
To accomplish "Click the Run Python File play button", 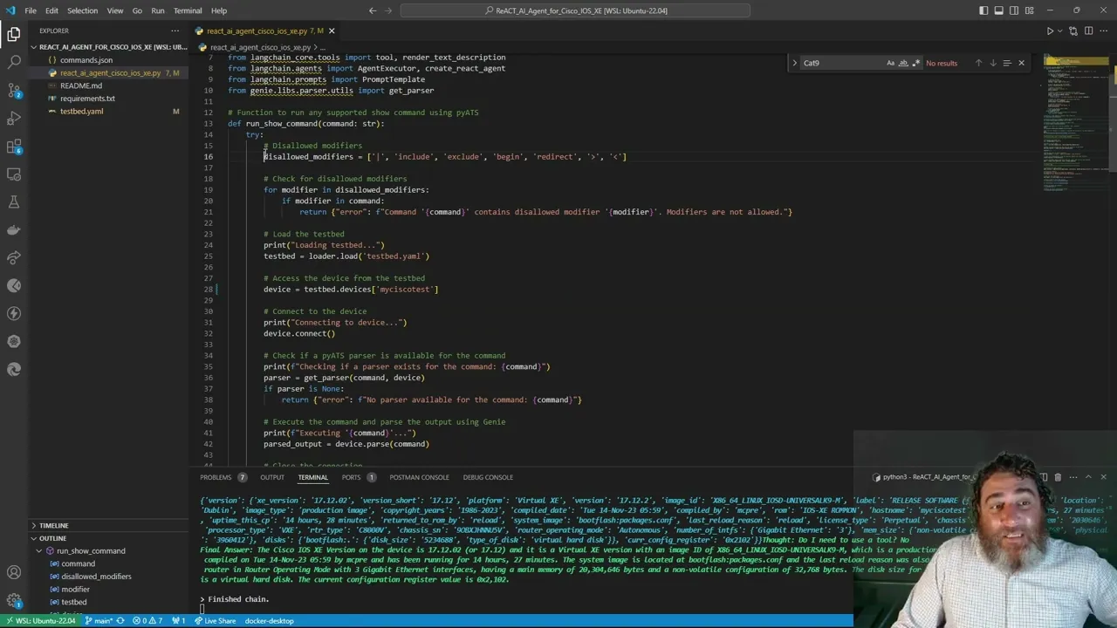I will 1050,31.
